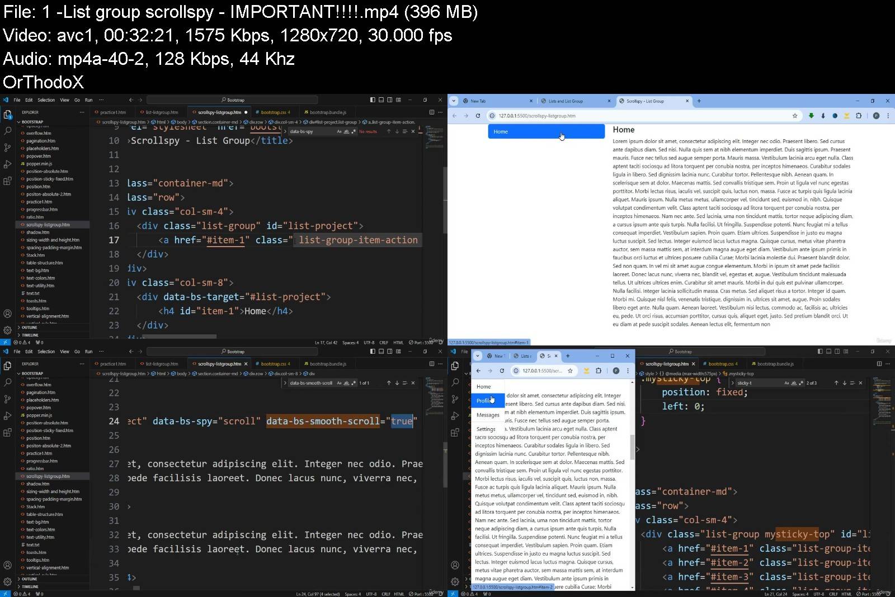Image resolution: width=895 pixels, height=597 pixels.
Task: Open Selection menu in top-left VS Code
Action: coord(46,100)
